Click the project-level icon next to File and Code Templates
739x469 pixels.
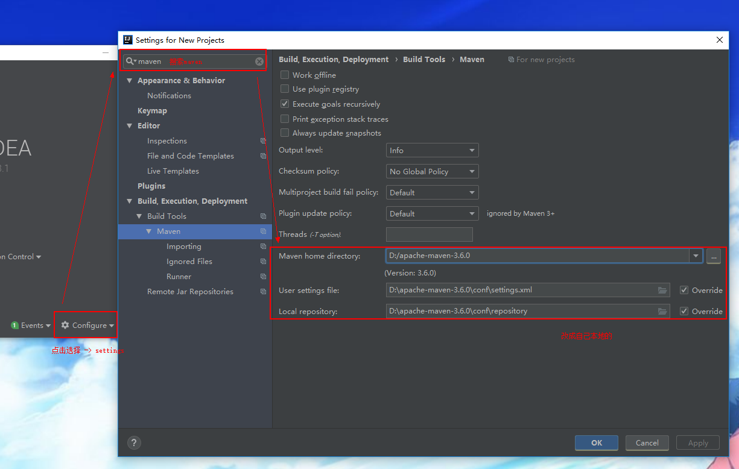pos(263,156)
